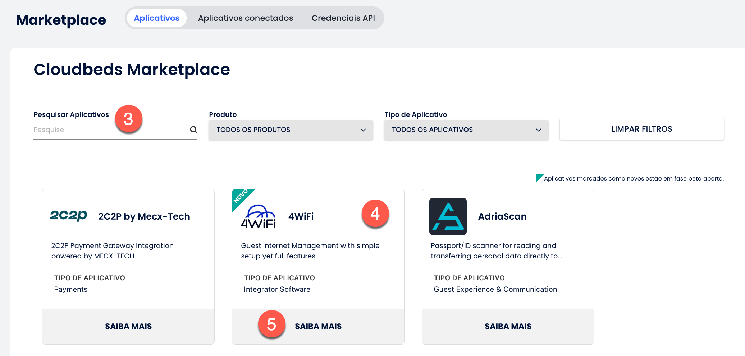Click the magnifying glass search icon
The width and height of the screenshot is (745, 356).
[x=193, y=130]
